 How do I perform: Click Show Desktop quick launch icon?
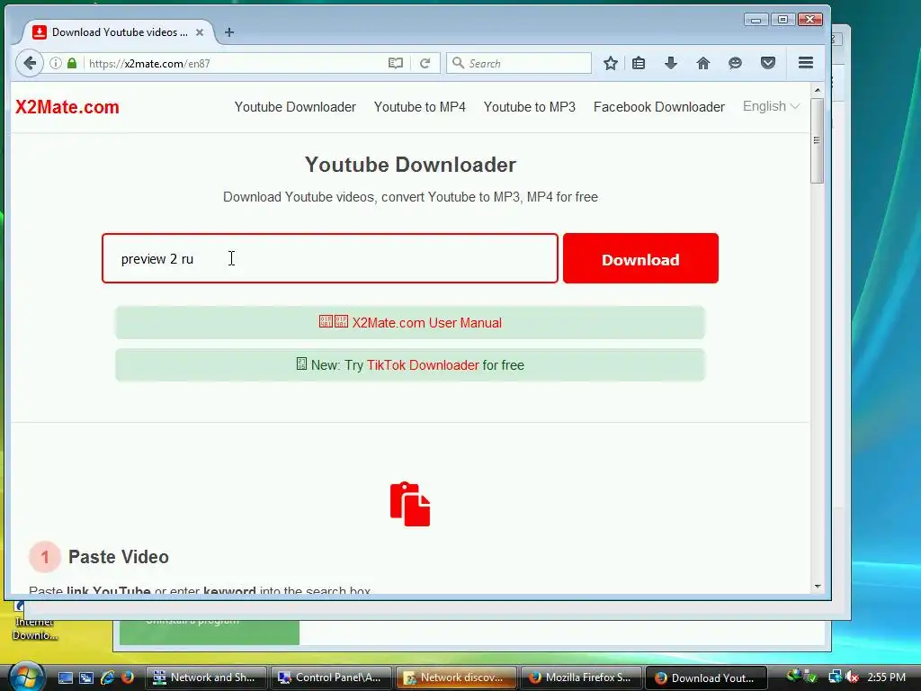(x=65, y=678)
